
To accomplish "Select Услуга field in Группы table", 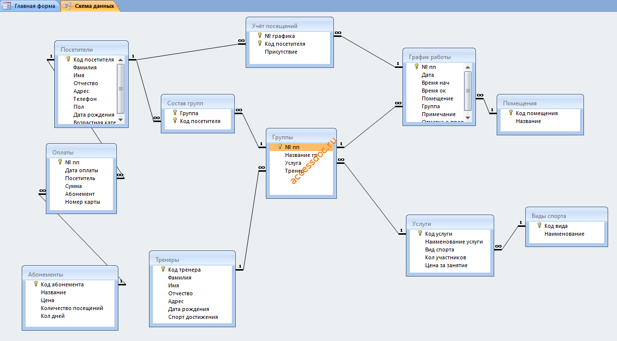I will (293, 163).
